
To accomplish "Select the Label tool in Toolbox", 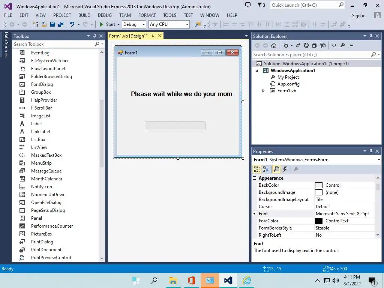I will 36,124.
